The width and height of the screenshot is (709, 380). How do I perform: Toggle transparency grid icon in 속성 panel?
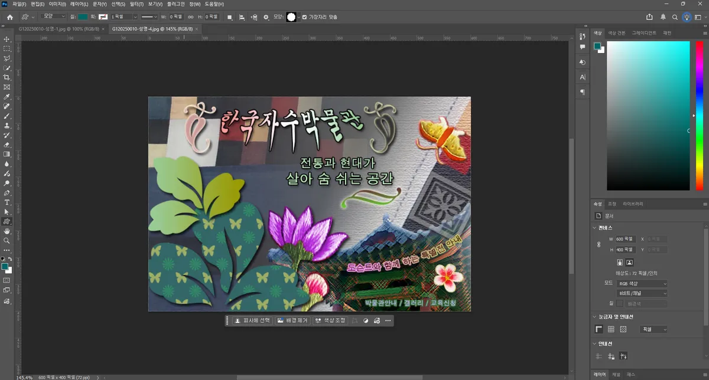click(x=623, y=329)
